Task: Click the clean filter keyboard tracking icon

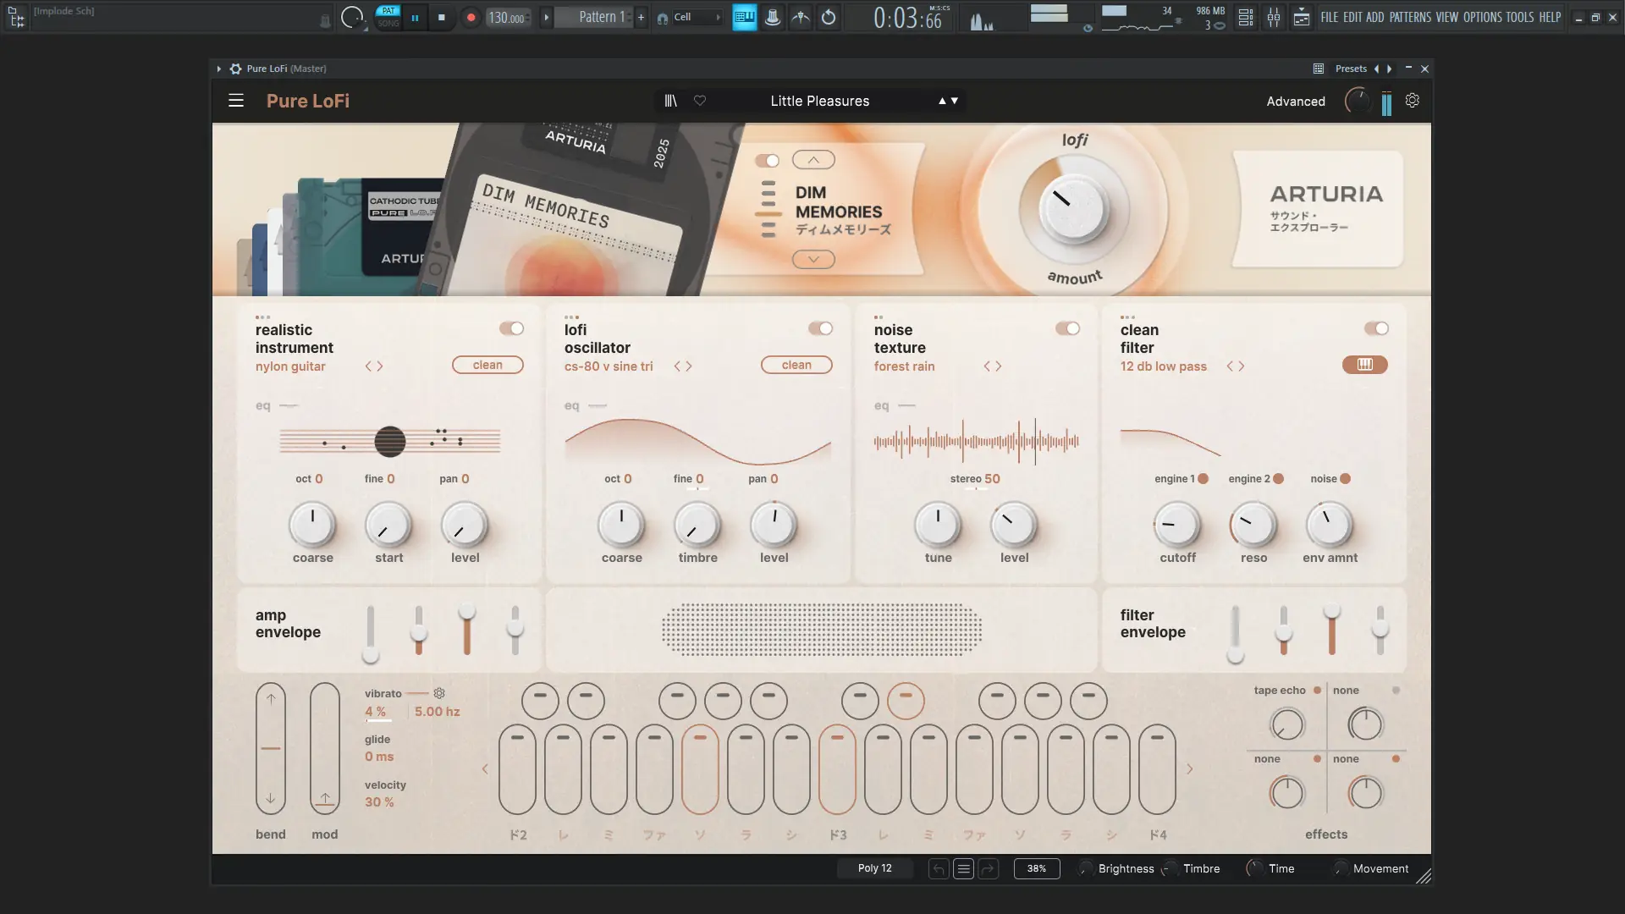Action: pyautogui.click(x=1364, y=365)
